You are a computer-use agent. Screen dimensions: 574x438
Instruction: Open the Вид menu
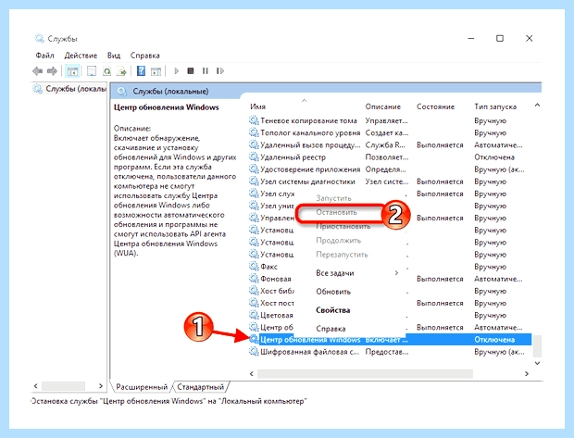[x=114, y=56]
